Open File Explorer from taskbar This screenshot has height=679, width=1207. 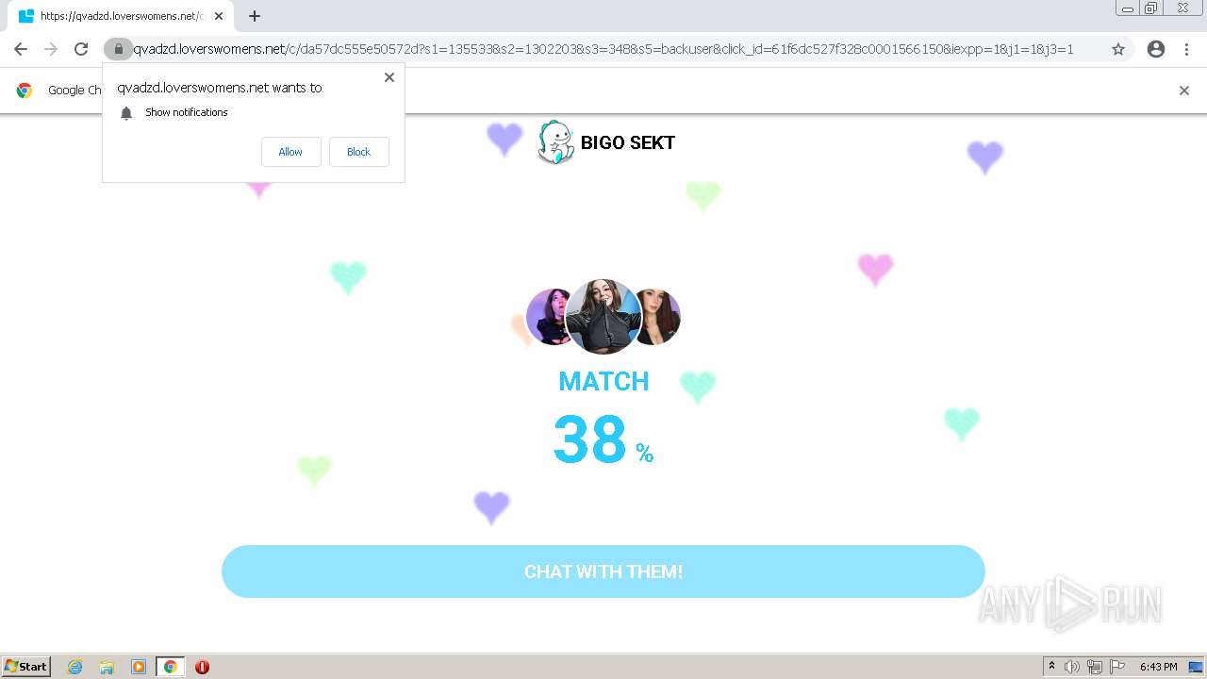pyautogui.click(x=107, y=667)
